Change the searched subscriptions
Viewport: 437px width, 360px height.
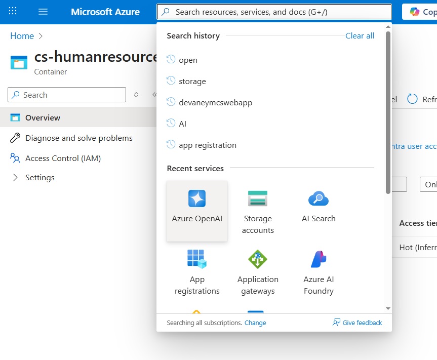[x=255, y=323]
